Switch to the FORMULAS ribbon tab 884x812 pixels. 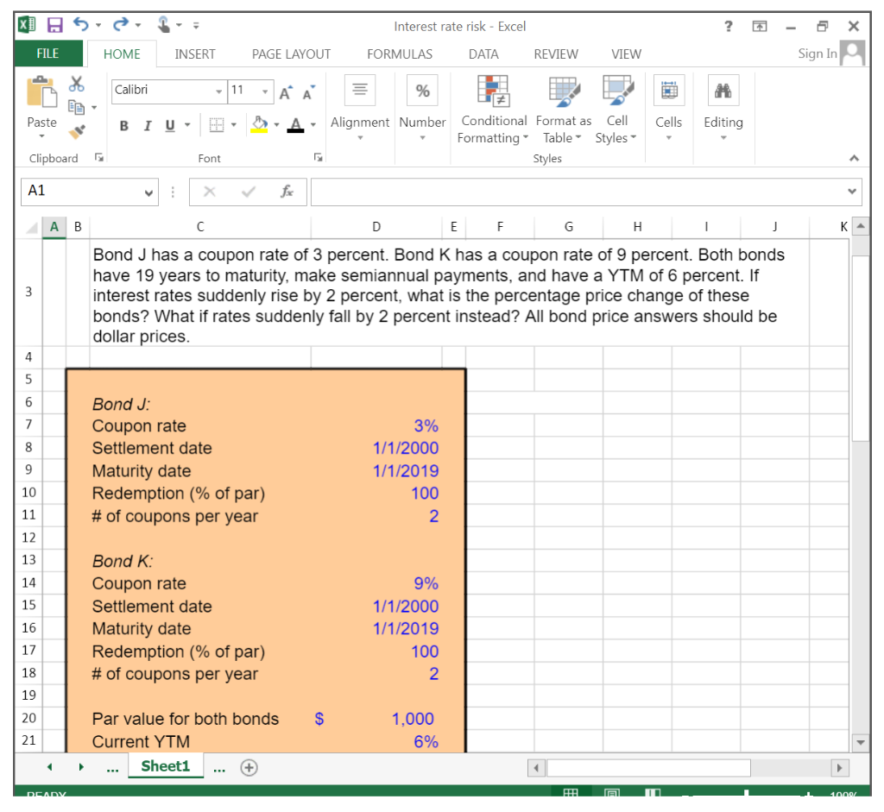(399, 54)
